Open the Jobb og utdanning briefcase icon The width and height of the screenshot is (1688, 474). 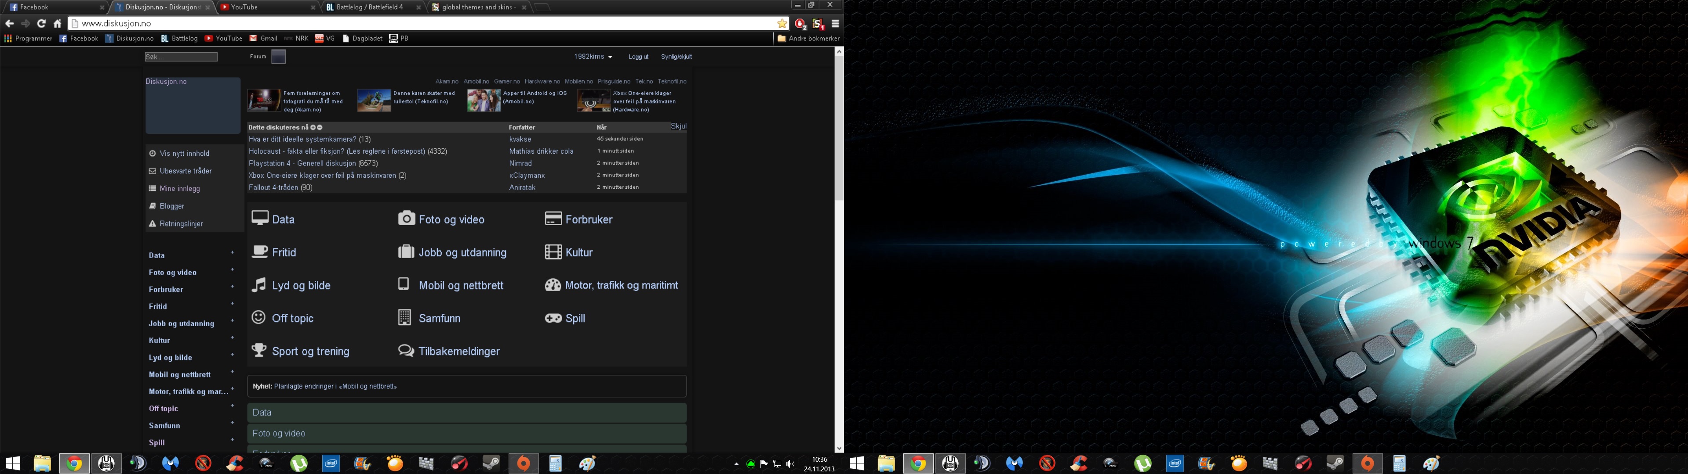click(406, 251)
